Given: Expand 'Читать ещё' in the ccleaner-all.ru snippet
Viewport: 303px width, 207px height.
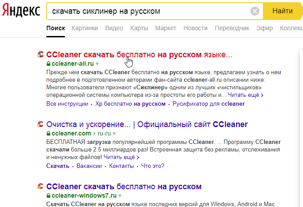Looking at the screenshot, I should 246,95.
